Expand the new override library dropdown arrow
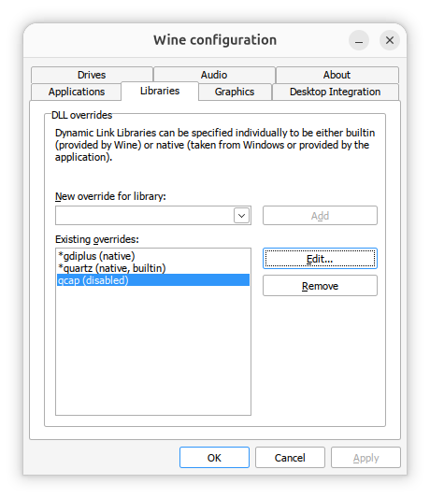The width and height of the screenshot is (430, 498). tap(241, 216)
